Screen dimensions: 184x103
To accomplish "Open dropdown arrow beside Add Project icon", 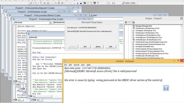I will pyautogui.click(x=33, y=3).
